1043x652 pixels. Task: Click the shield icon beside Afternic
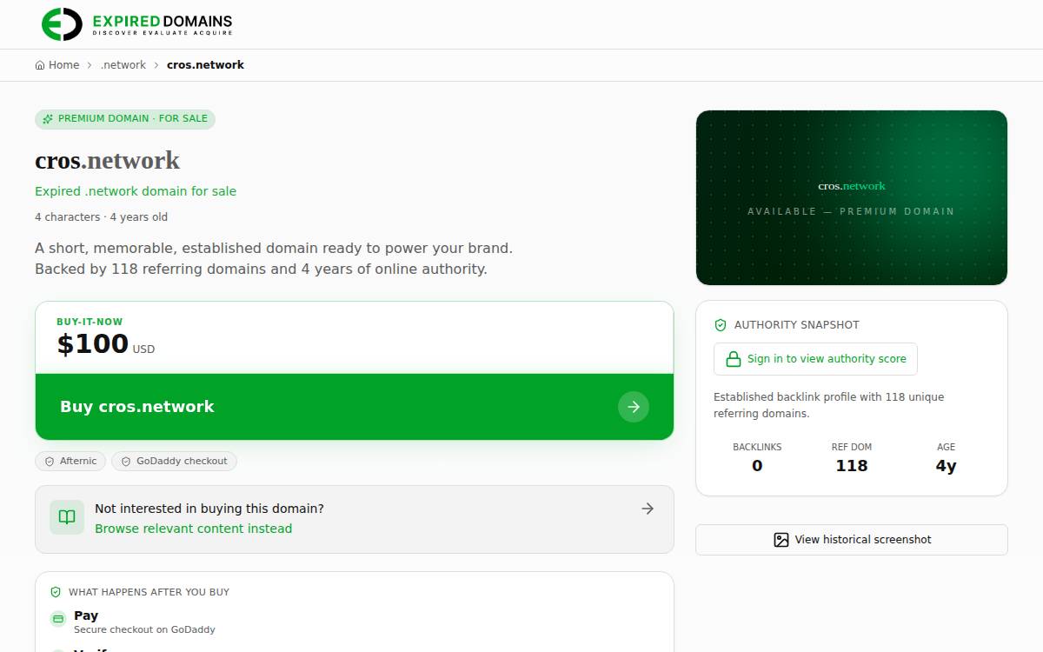click(x=50, y=462)
